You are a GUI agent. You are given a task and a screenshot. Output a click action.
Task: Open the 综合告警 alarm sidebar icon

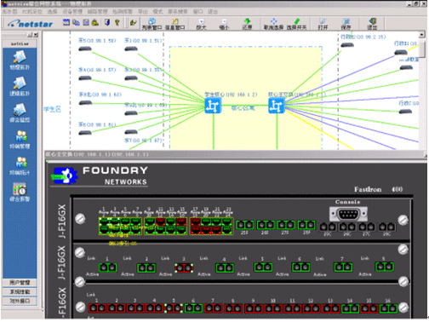(x=20, y=192)
